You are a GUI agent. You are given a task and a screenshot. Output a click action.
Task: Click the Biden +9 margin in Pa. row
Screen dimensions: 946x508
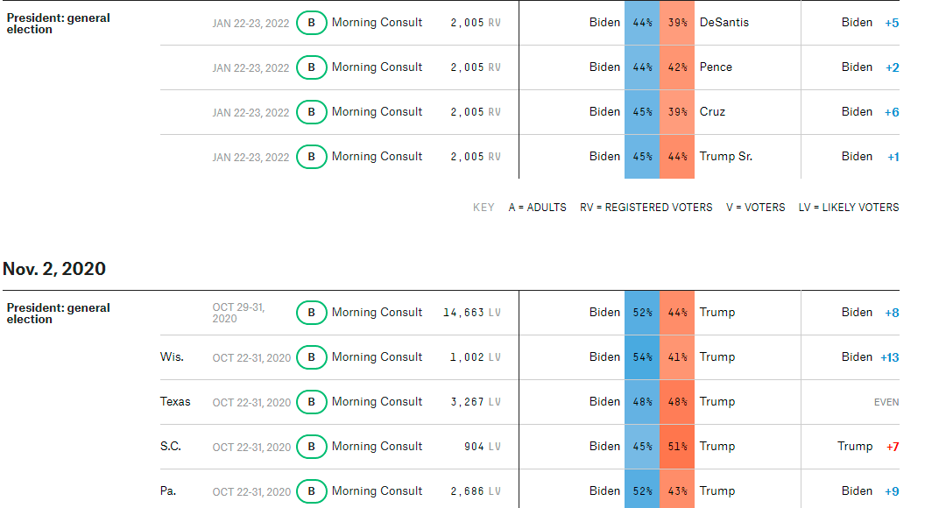point(870,491)
